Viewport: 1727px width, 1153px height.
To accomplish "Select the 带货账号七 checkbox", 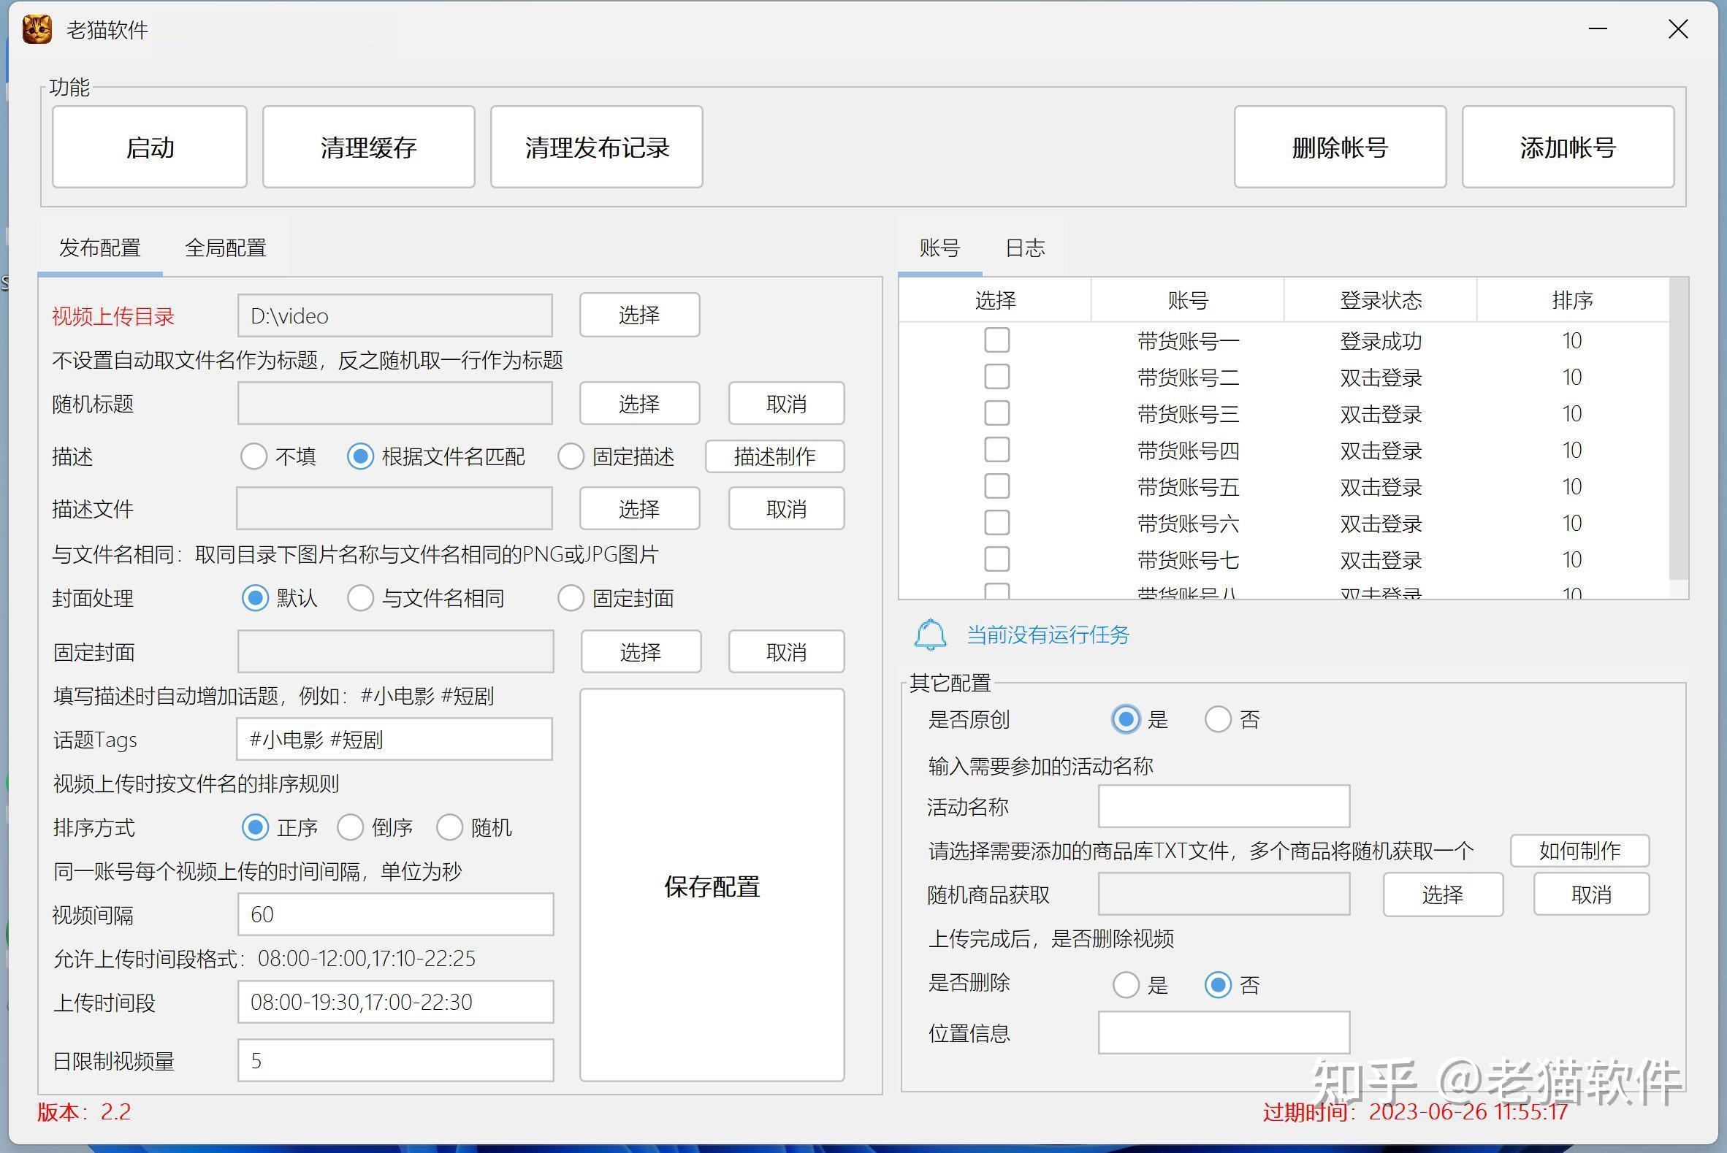I will (996, 559).
